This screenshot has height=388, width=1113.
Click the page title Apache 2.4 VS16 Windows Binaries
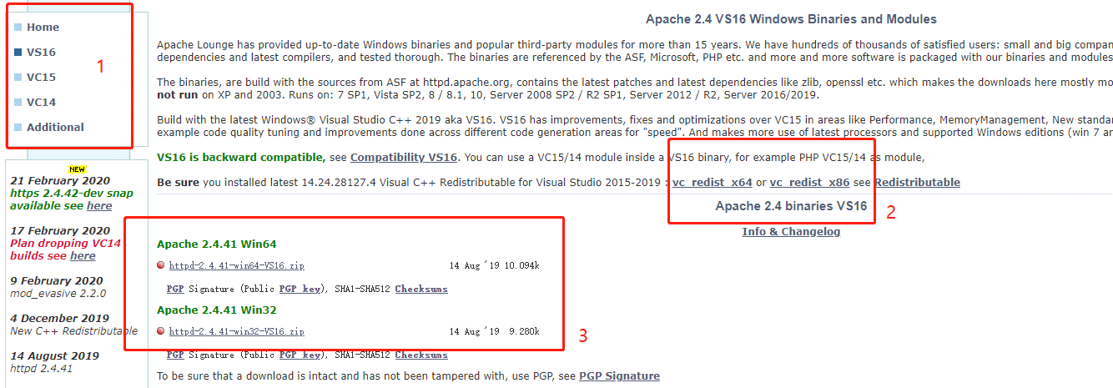click(791, 19)
